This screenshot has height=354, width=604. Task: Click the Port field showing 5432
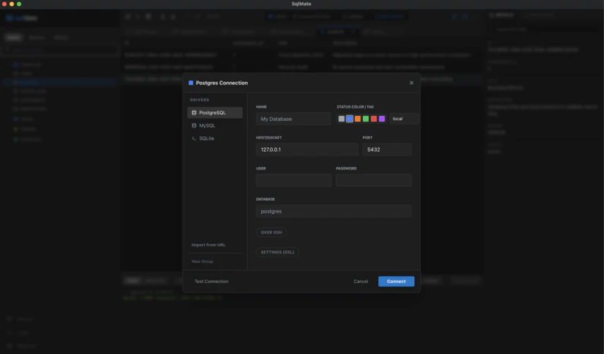pos(387,150)
